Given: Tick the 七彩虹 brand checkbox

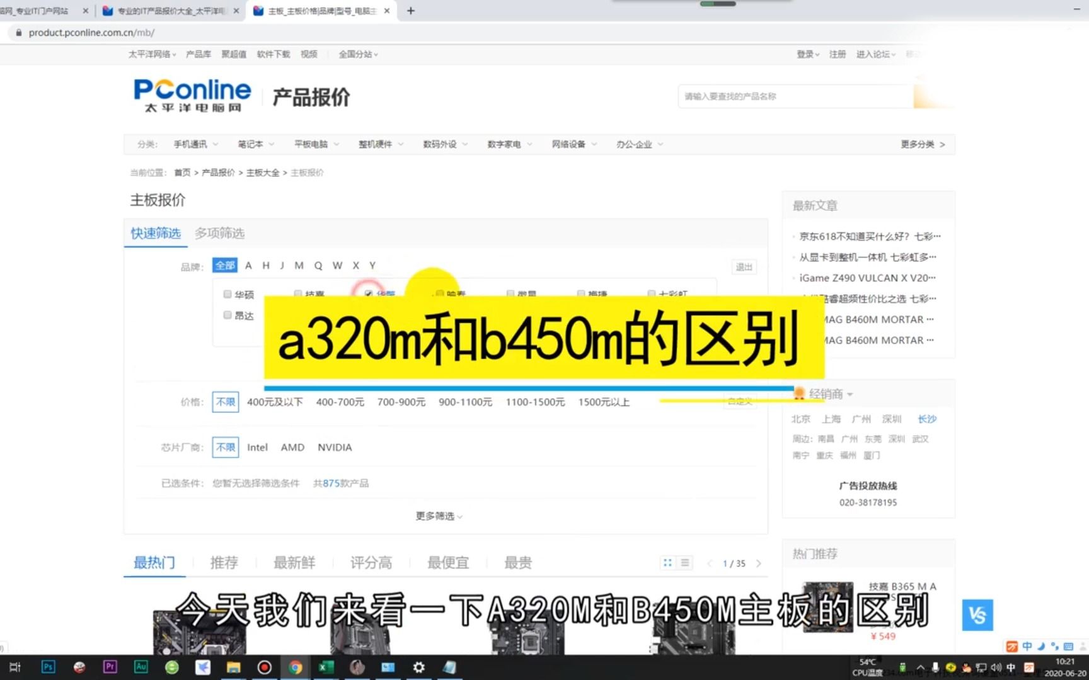Looking at the screenshot, I should (x=652, y=293).
